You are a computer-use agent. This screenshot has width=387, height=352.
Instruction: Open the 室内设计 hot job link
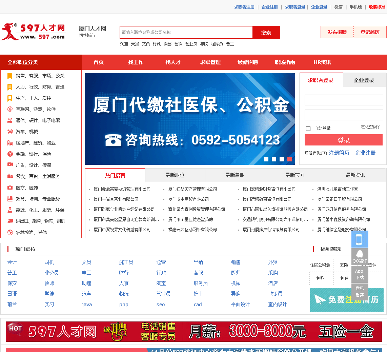point(278,304)
